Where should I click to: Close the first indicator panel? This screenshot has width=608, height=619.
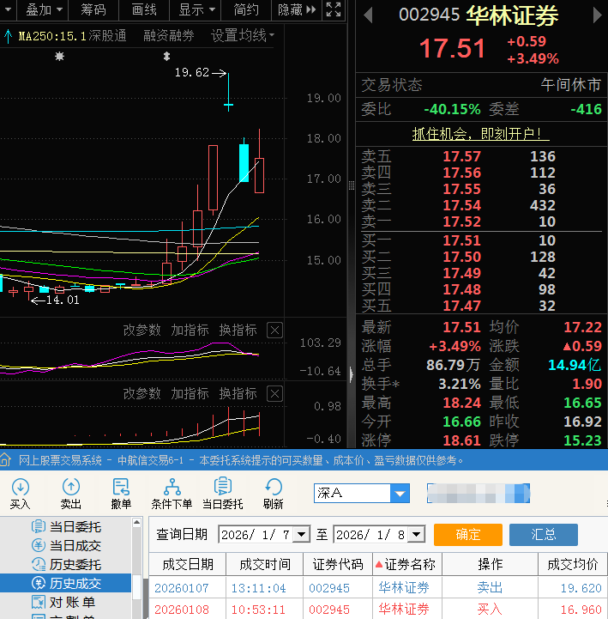(x=274, y=330)
